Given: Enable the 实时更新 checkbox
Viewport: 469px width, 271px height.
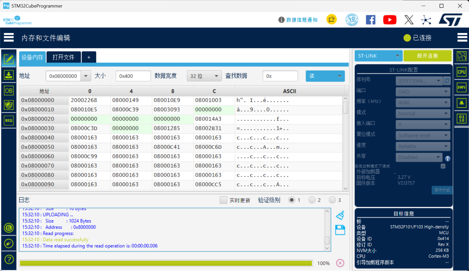Looking at the screenshot, I should point(223,200).
